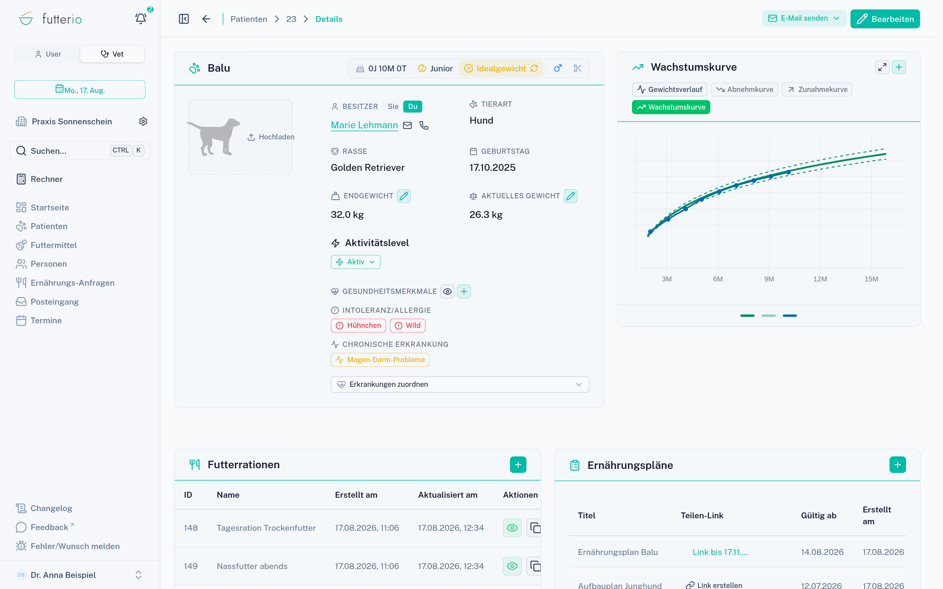Screen dimensions: 943x589
Task: Open the share link Link bis 17.11....
Action: coord(720,552)
